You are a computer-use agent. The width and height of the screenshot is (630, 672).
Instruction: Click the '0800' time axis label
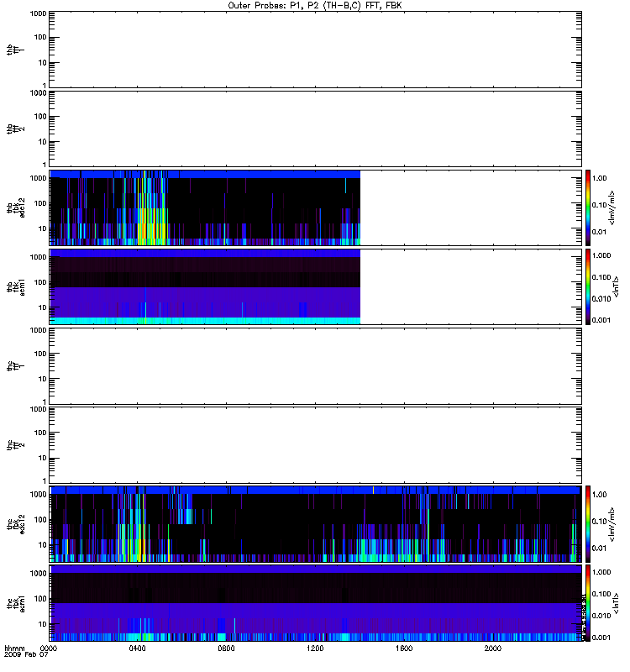tap(226, 648)
